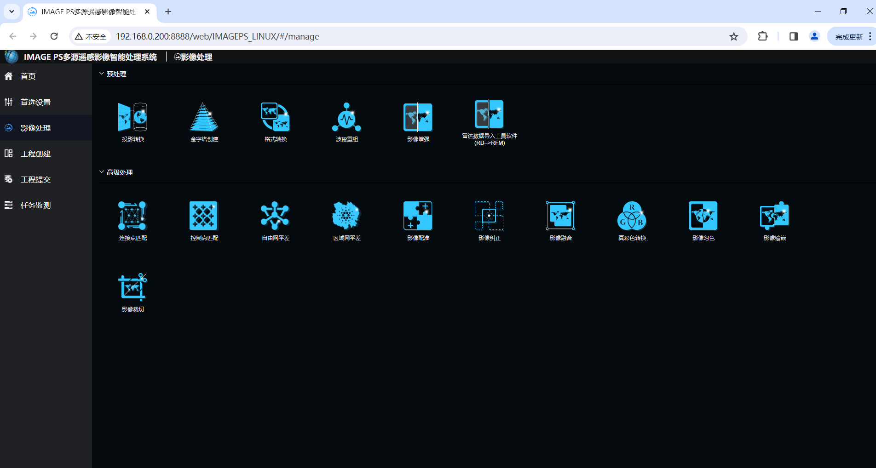
Task: Launch the 影像镶嵌 image mosaic tool
Action: click(x=774, y=216)
